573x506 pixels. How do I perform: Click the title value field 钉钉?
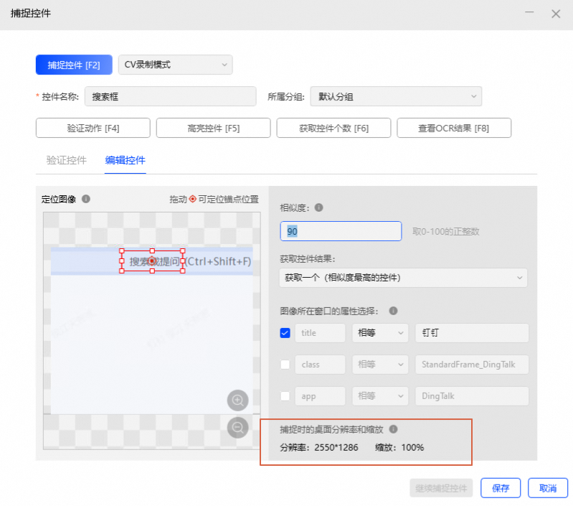pos(472,333)
